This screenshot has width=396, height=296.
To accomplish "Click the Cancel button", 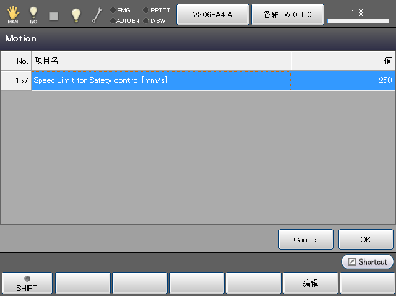I will (306, 239).
